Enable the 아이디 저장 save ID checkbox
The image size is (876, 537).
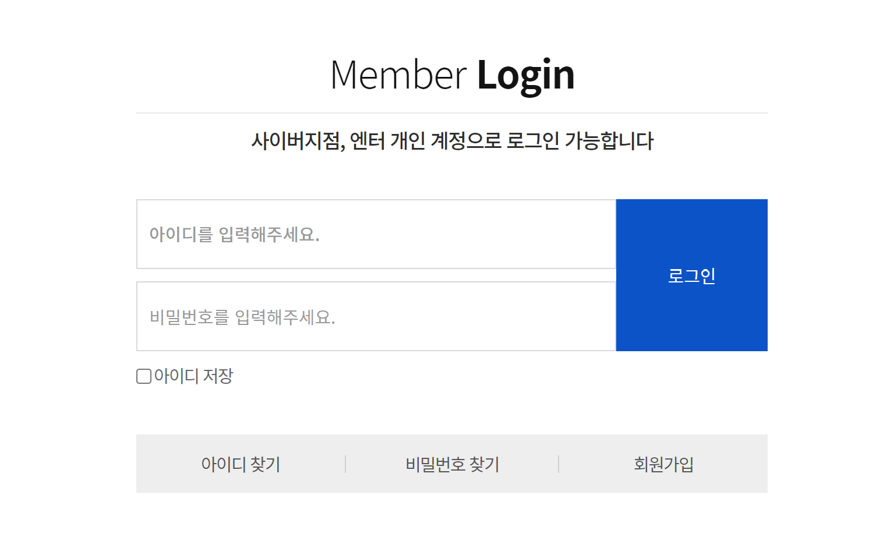pyautogui.click(x=143, y=376)
